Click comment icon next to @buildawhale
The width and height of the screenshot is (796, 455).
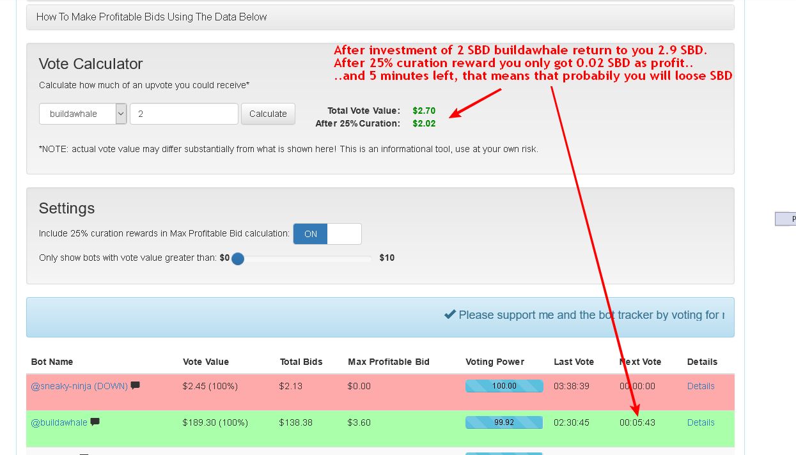pos(95,422)
